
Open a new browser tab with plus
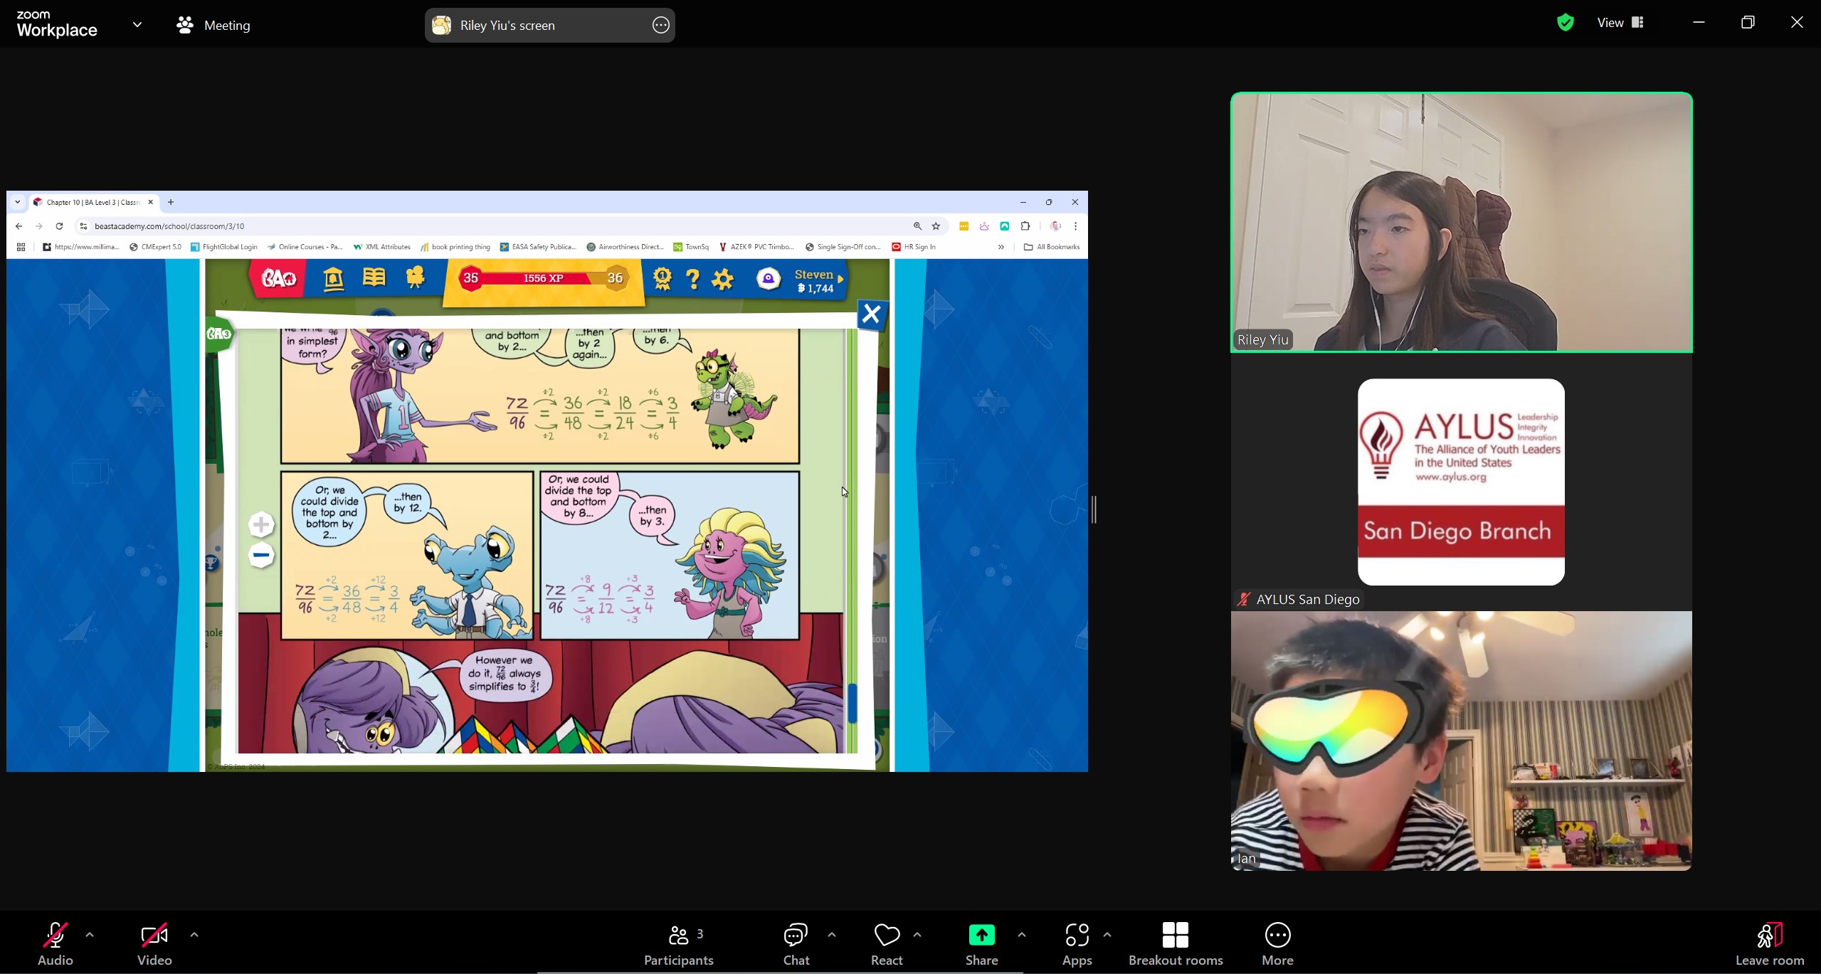pos(171,202)
